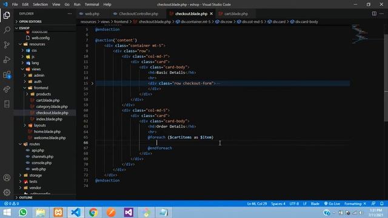Open web.config in the file tree
Screen dimensions: 388x218
click(x=41, y=38)
